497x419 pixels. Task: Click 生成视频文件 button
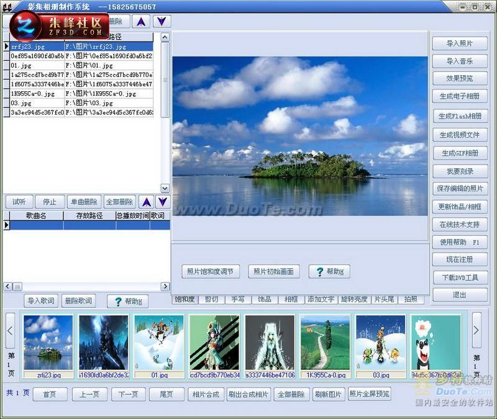pos(460,135)
